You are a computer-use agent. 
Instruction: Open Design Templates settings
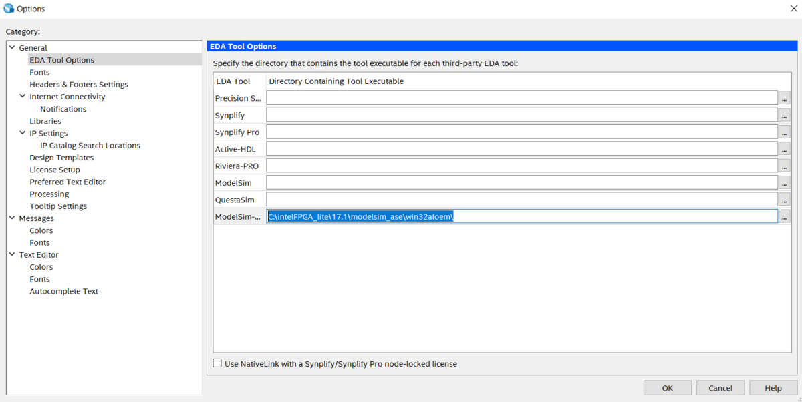click(61, 158)
